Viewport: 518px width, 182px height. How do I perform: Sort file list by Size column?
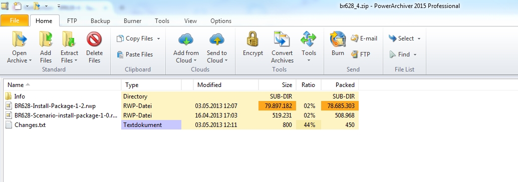coord(277,85)
